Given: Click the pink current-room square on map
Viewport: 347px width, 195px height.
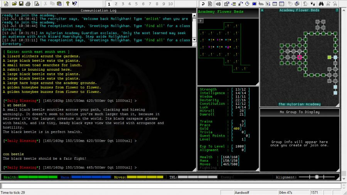Looking at the screenshot, I should coord(300,57).
